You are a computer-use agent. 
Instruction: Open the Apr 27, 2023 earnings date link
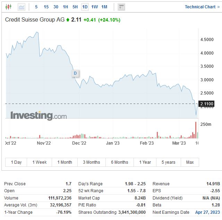click(x=207, y=212)
